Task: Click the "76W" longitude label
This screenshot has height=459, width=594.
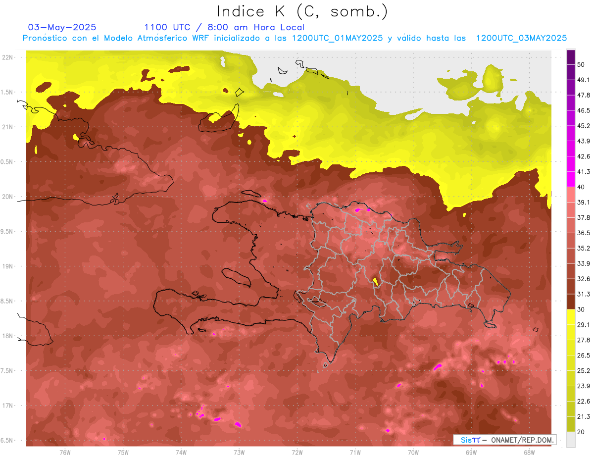Action: 65,453
